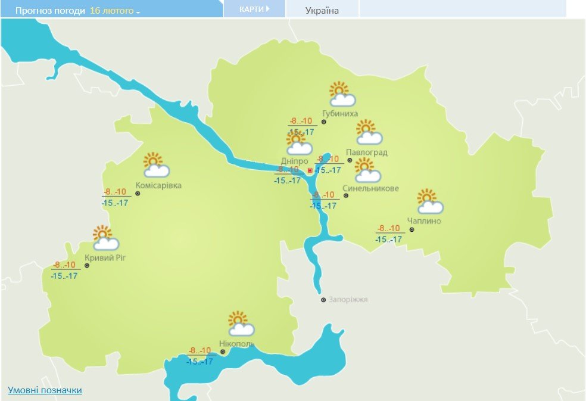
Task: Click the weather icon above Чаплино
Action: (429, 201)
